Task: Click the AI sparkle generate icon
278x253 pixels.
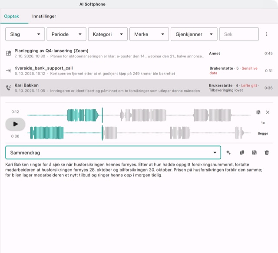Action: point(228,152)
